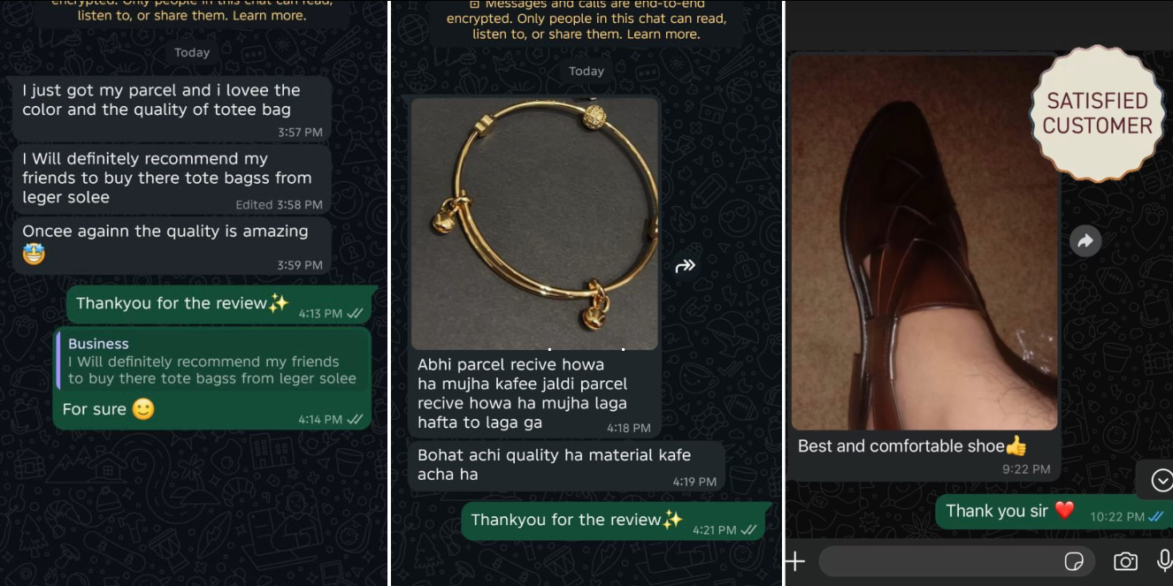The width and height of the screenshot is (1173, 586).
Task: Tap the message input field
Action: 956,561
